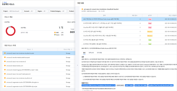The width and height of the screenshot is (177, 91).
Task: Click storage icon of sagemaker-studio u9smg4onvw row
Action: (x=5, y=82)
